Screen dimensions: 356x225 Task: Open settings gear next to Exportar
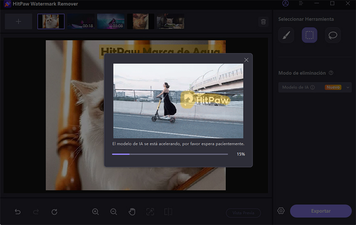(x=281, y=211)
